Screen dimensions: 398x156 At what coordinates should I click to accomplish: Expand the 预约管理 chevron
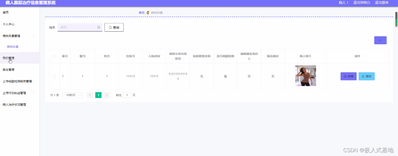(34, 58)
